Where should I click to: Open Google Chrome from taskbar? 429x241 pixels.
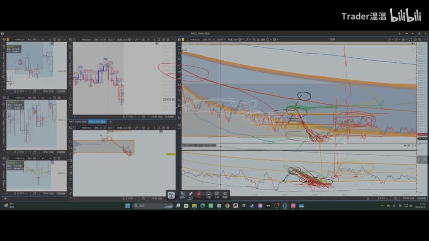click(x=228, y=206)
